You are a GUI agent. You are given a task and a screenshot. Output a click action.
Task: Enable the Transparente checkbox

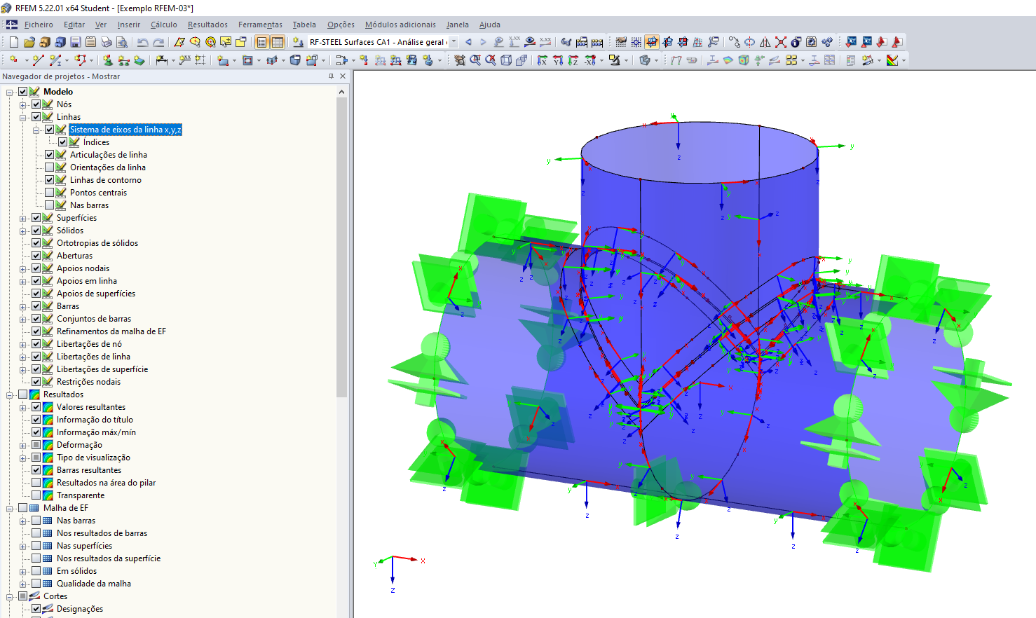tap(36, 495)
